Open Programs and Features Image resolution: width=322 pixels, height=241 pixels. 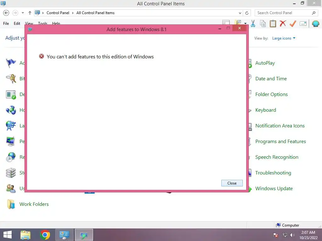(280, 142)
